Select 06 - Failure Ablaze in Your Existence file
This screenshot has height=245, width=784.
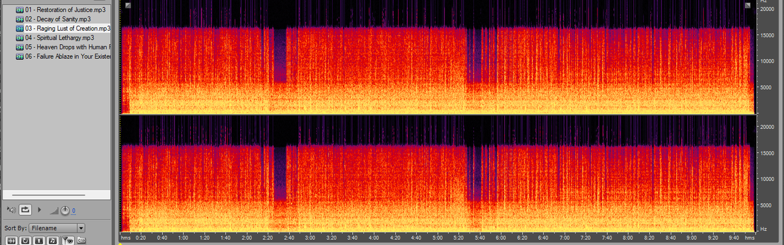(62, 56)
